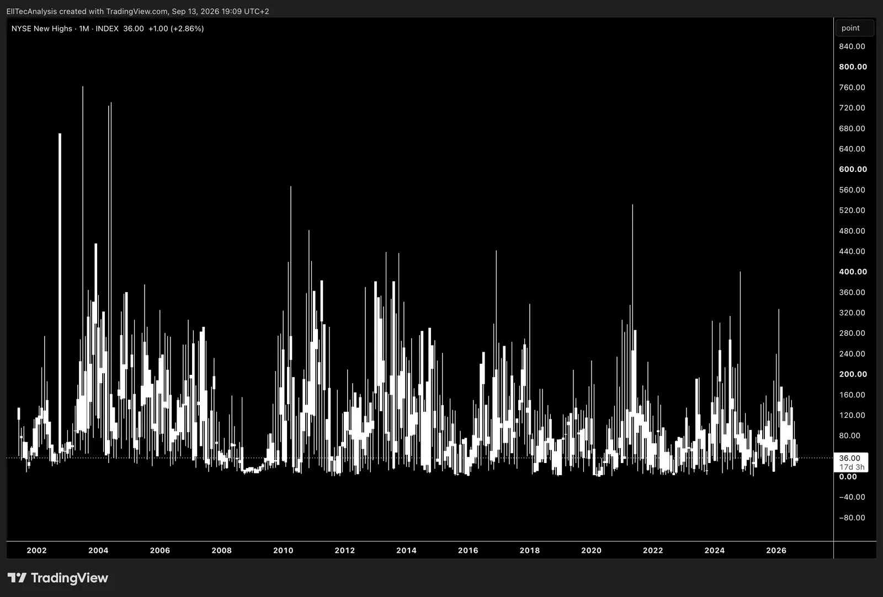Click the 17d 3h countdown label
The height and width of the screenshot is (597, 883).
pyautogui.click(x=852, y=467)
